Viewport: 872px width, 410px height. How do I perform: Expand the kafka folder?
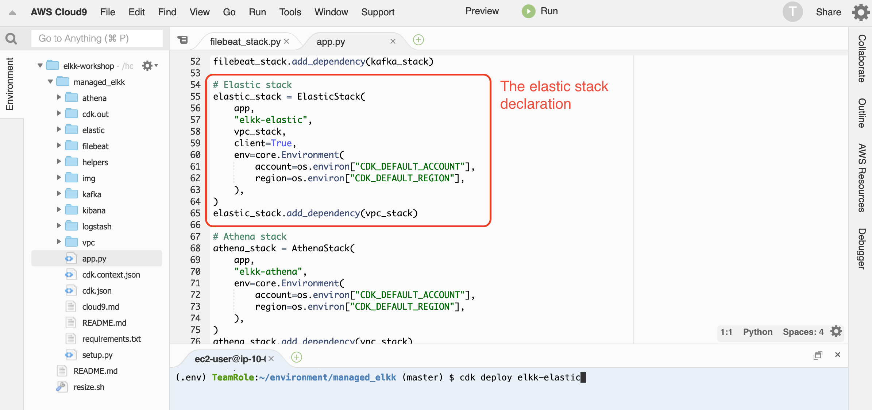point(59,194)
